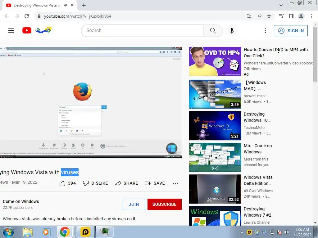This screenshot has height=238, width=318.
Task: Bookmark this page with the star
Action: 269,16
